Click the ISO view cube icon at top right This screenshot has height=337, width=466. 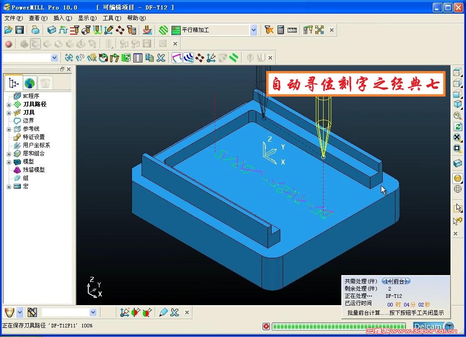click(458, 104)
